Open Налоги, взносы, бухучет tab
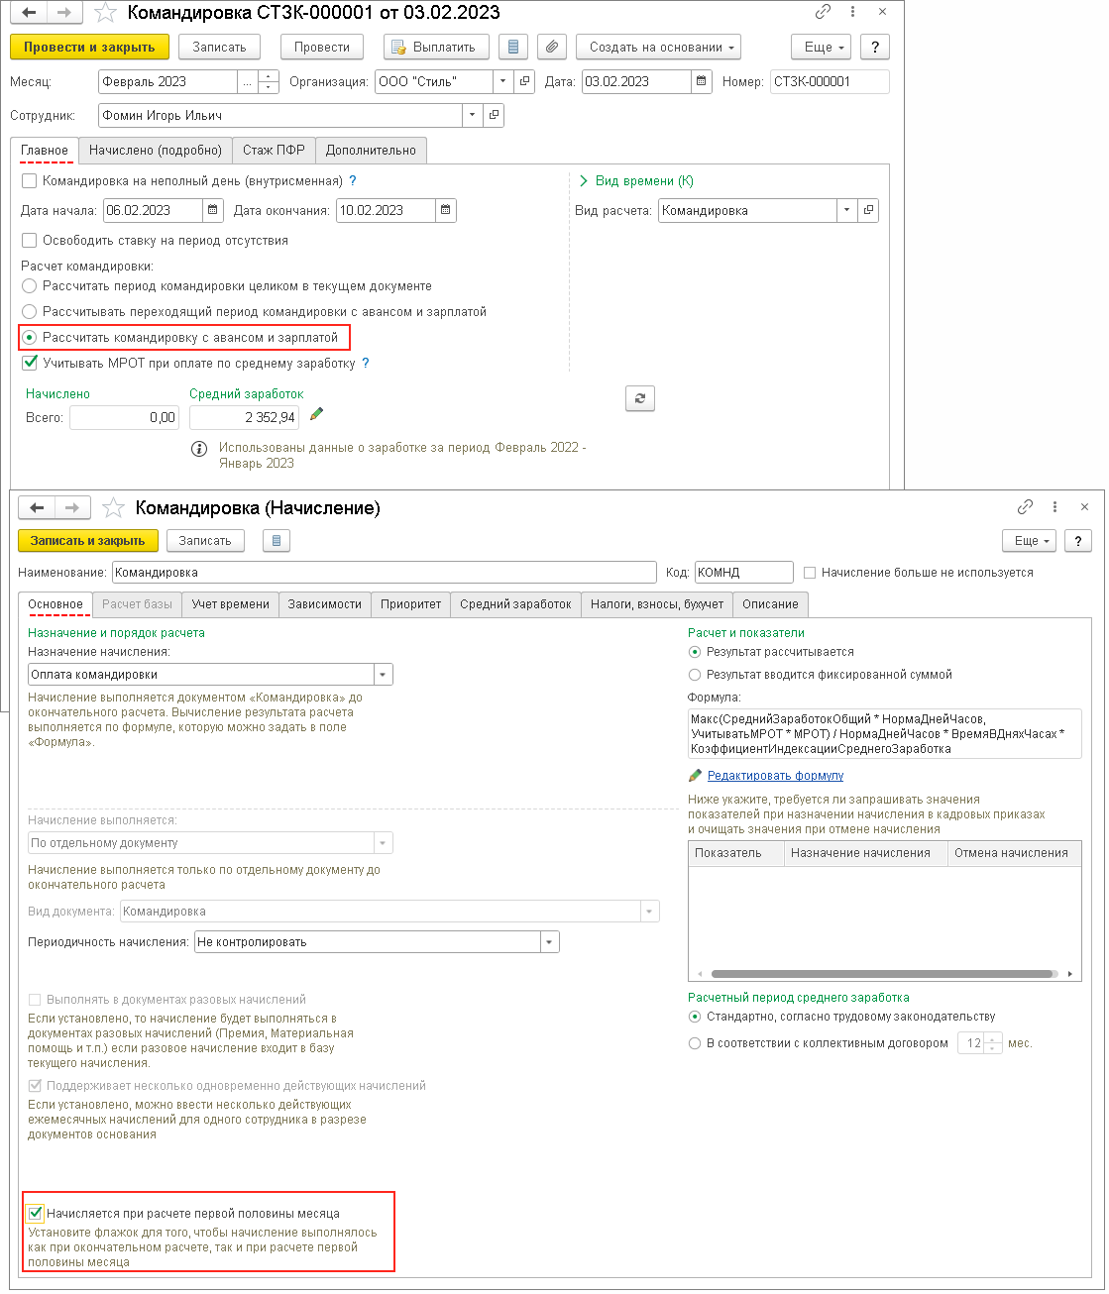The image size is (1109, 1294). click(x=657, y=604)
